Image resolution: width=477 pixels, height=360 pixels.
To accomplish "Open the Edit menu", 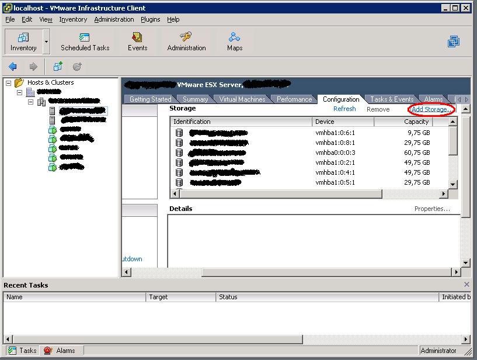I will pos(27,19).
